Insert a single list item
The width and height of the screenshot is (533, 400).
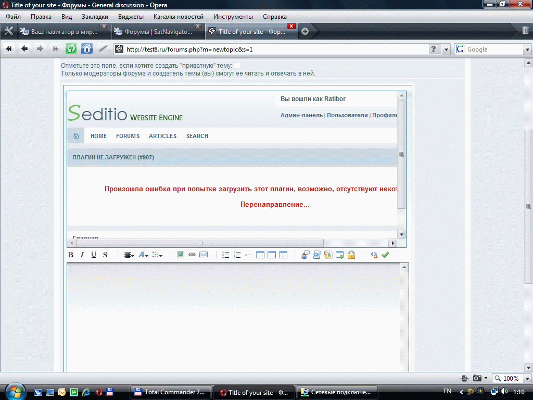click(x=248, y=255)
